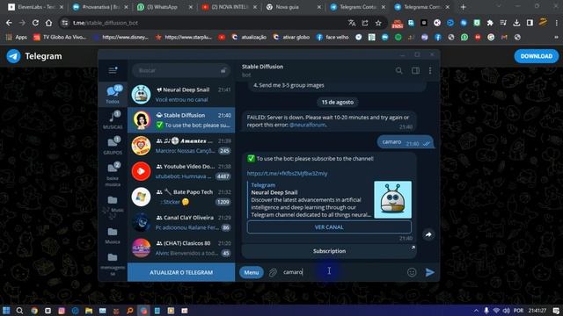
Task: Open the face velho bookmark
Action: pos(333,37)
